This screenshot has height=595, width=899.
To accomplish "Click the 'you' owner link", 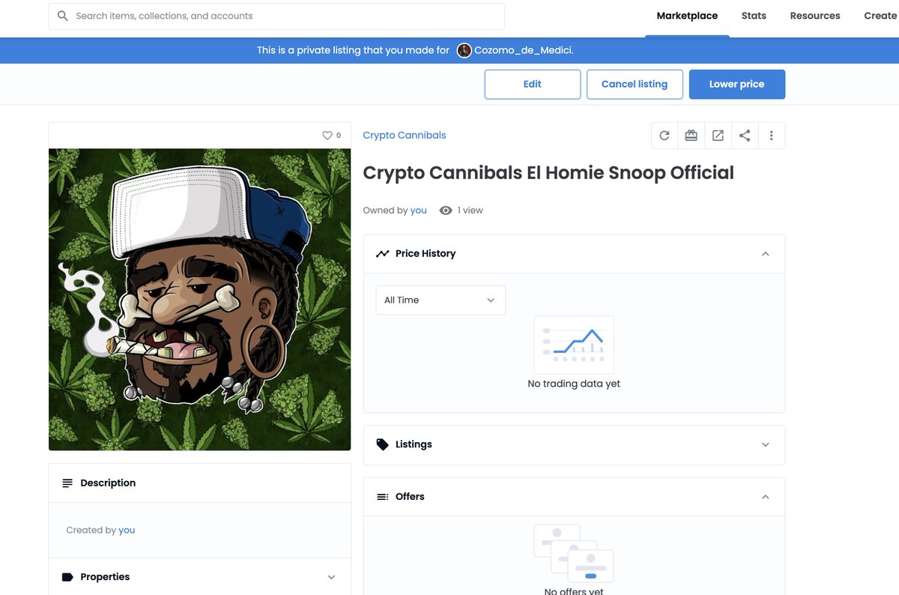I will point(419,211).
